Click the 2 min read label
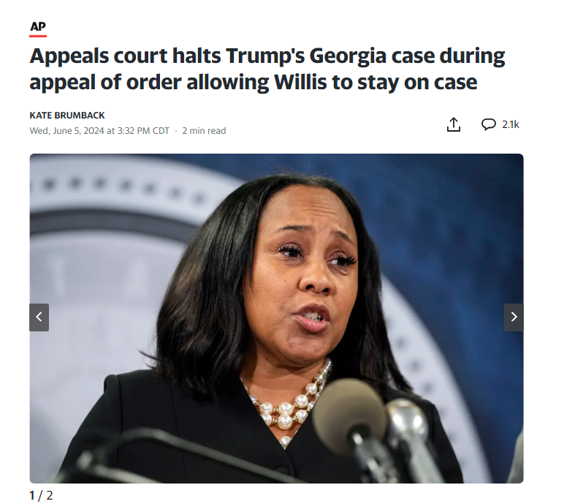This screenshot has height=504, width=575. point(204,131)
